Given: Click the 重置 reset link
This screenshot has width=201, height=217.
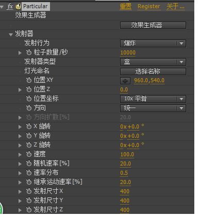Looking at the screenshot, I should pos(126,7).
